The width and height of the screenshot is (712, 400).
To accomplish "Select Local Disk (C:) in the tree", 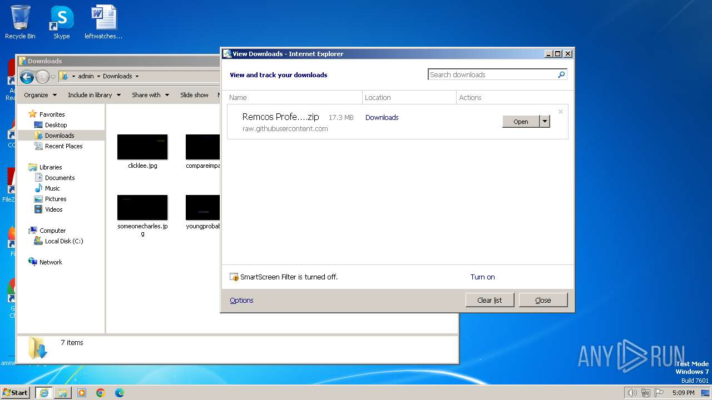I will (x=63, y=241).
